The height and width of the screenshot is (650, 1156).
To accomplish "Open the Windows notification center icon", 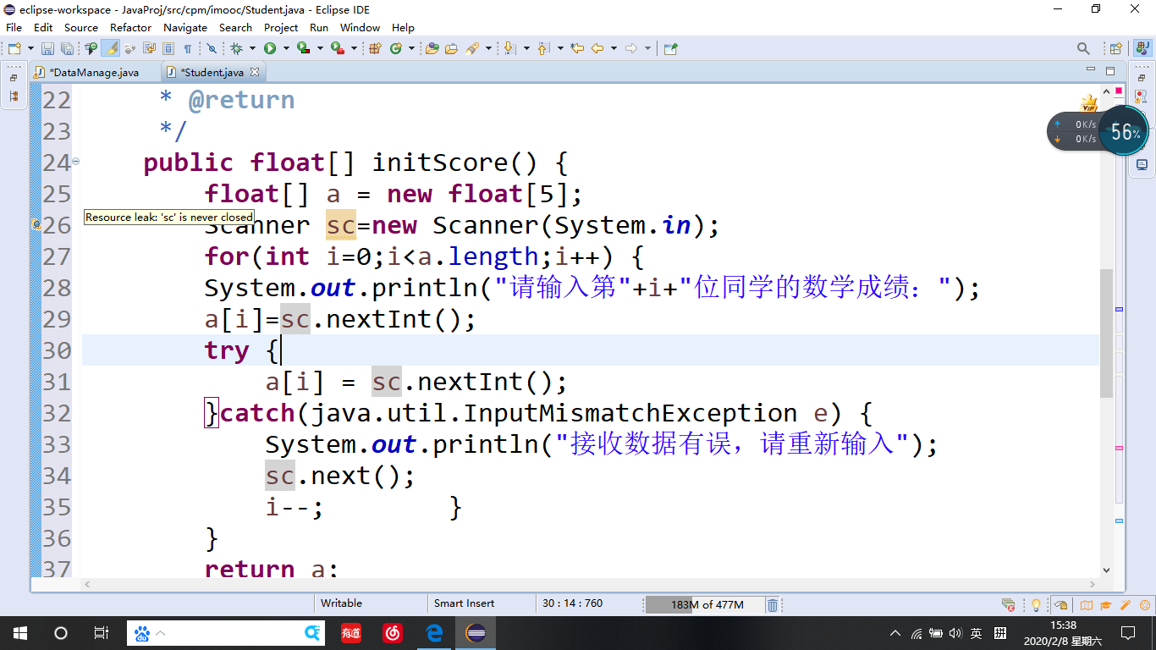I will click(x=1127, y=632).
